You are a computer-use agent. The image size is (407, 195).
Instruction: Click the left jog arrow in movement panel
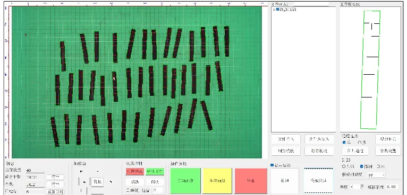pos(84,182)
